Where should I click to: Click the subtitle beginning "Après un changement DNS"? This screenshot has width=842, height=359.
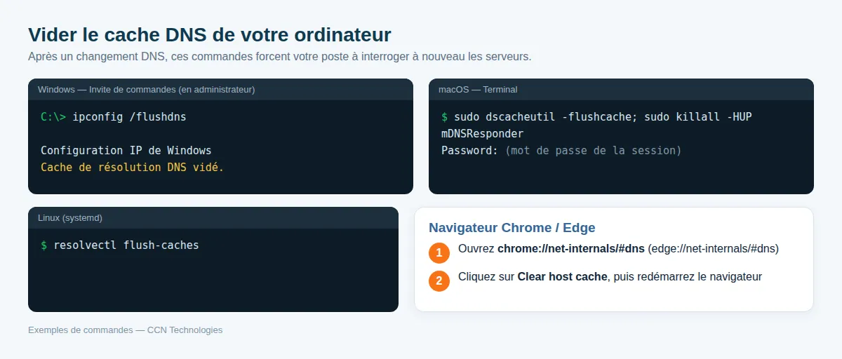point(280,57)
